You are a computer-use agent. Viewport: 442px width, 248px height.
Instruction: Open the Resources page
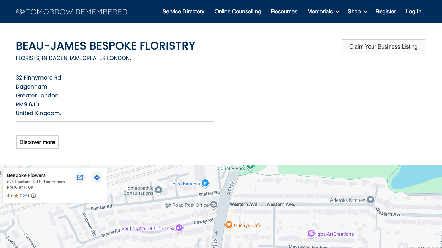[x=284, y=11]
